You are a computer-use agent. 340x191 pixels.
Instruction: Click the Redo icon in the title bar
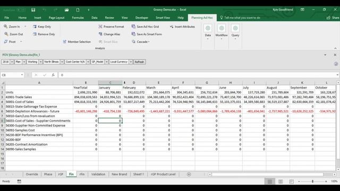[x=55, y=10]
